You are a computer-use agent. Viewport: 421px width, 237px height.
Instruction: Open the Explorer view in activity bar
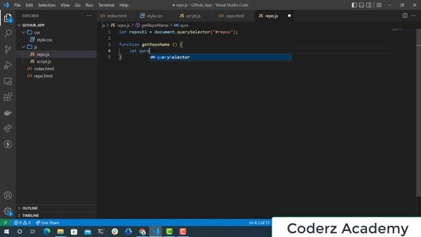coord(8,18)
